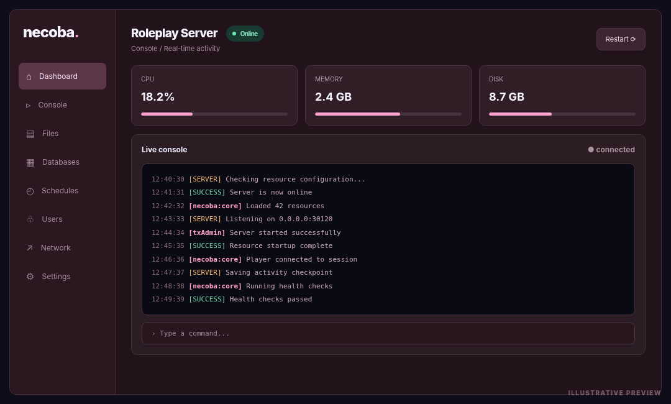Select Databases label in sidebar
Viewport: 671px width, 404px height.
coord(61,162)
